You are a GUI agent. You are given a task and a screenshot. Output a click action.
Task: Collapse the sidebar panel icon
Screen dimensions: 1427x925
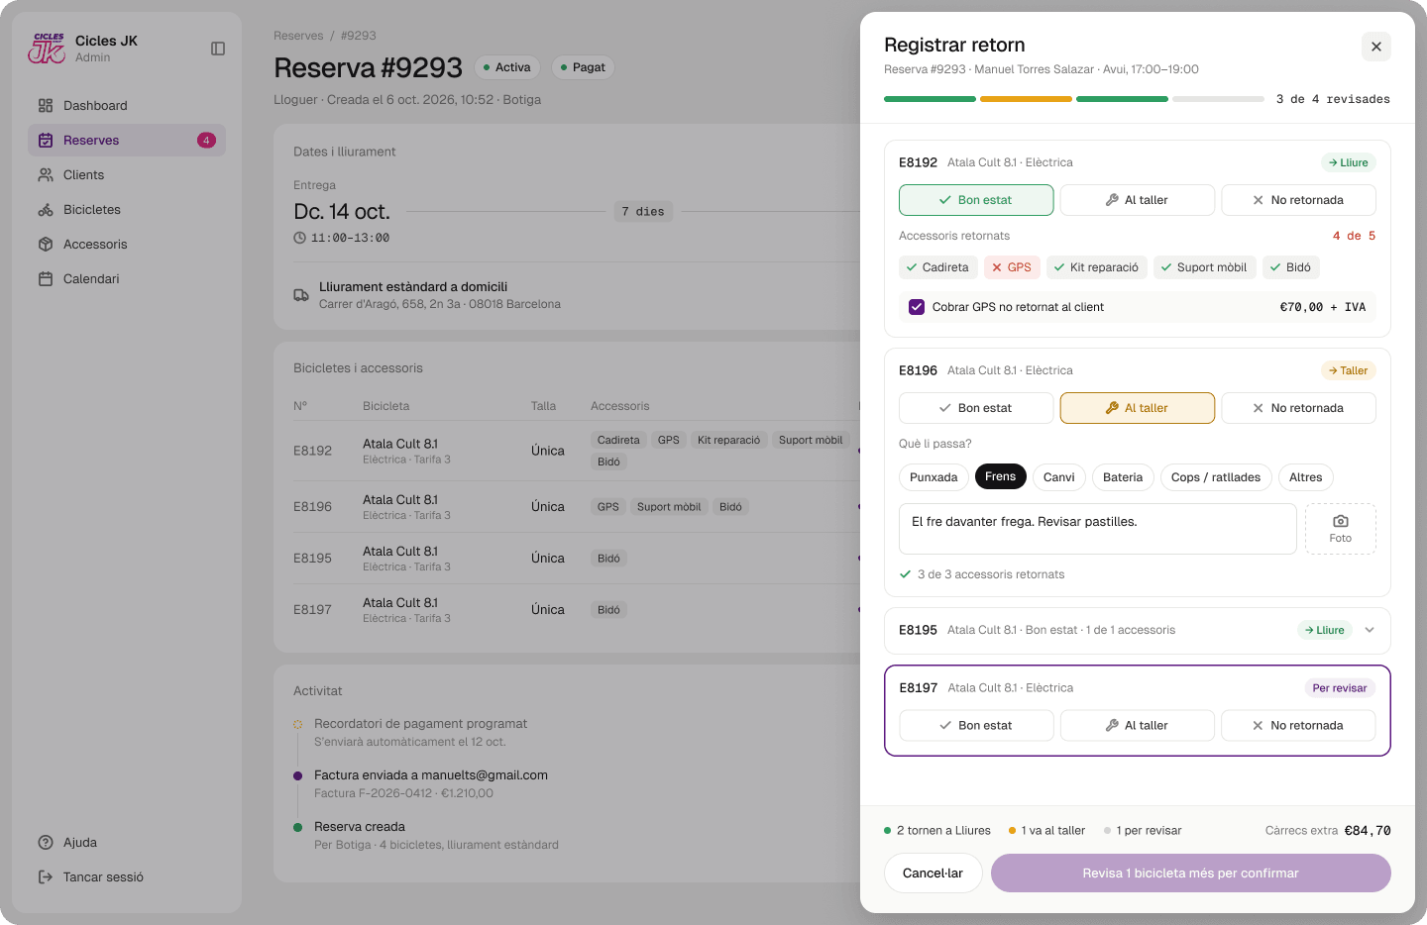[218, 49]
